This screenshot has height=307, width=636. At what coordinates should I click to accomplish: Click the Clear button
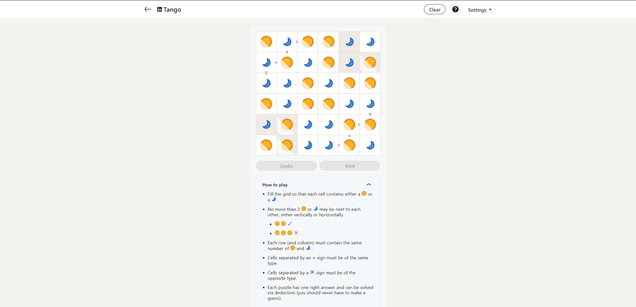coord(434,10)
